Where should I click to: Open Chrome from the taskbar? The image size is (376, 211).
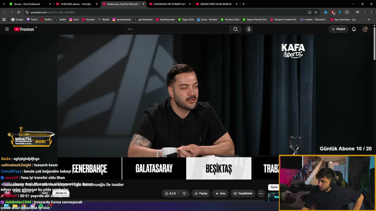click(23, 207)
